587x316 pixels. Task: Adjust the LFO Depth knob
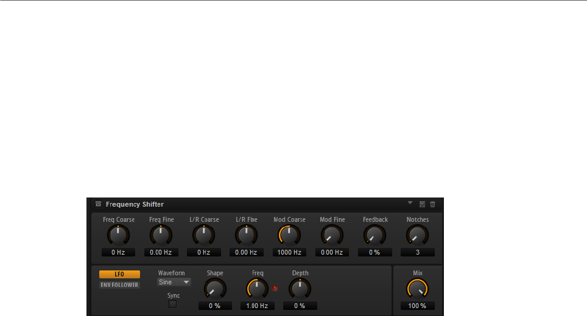point(300,289)
